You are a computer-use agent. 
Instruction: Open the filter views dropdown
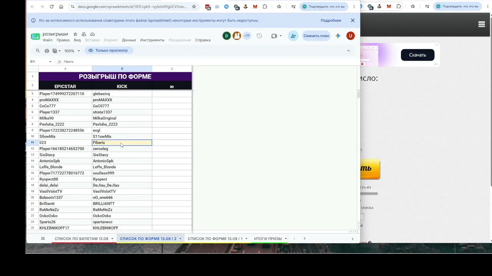[57, 51]
